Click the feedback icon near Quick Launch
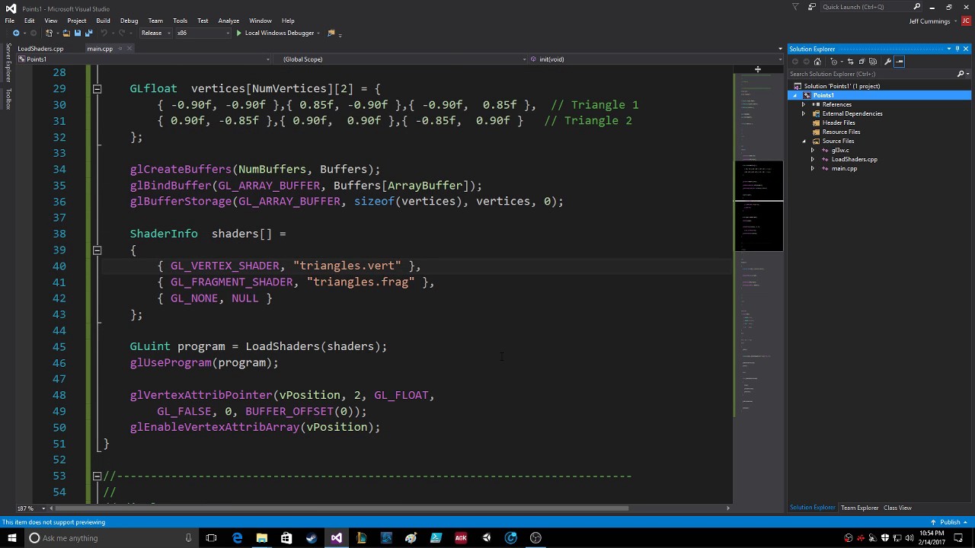Image resolution: width=975 pixels, height=548 pixels. coord(812,7)
